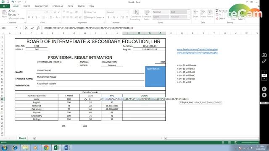Add a new sheet with plus button
The width and height of the screenshot is (269, 151).
(x=34, y=138)
